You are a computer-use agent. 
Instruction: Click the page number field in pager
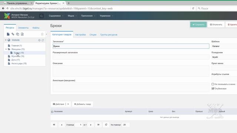(x=79, y=125)
